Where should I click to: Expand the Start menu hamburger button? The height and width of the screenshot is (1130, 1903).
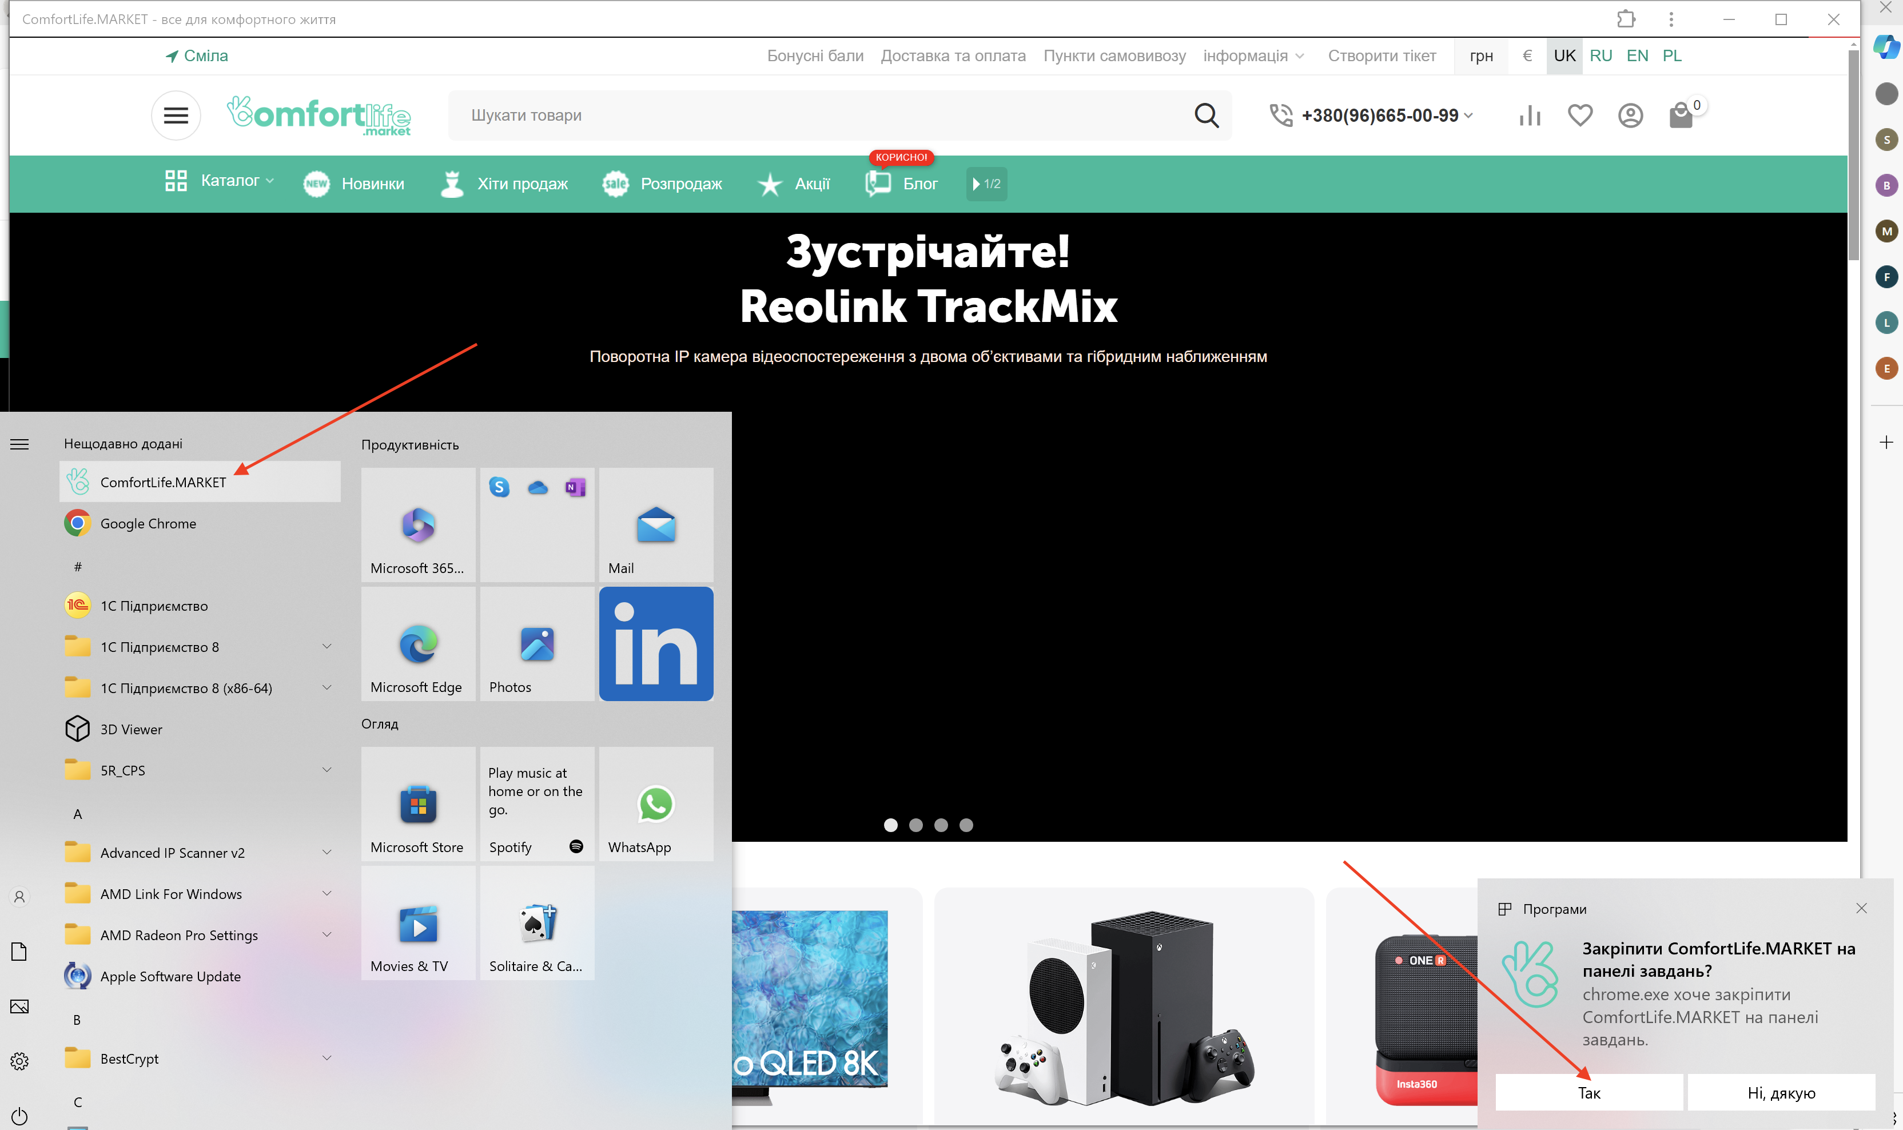19,444
